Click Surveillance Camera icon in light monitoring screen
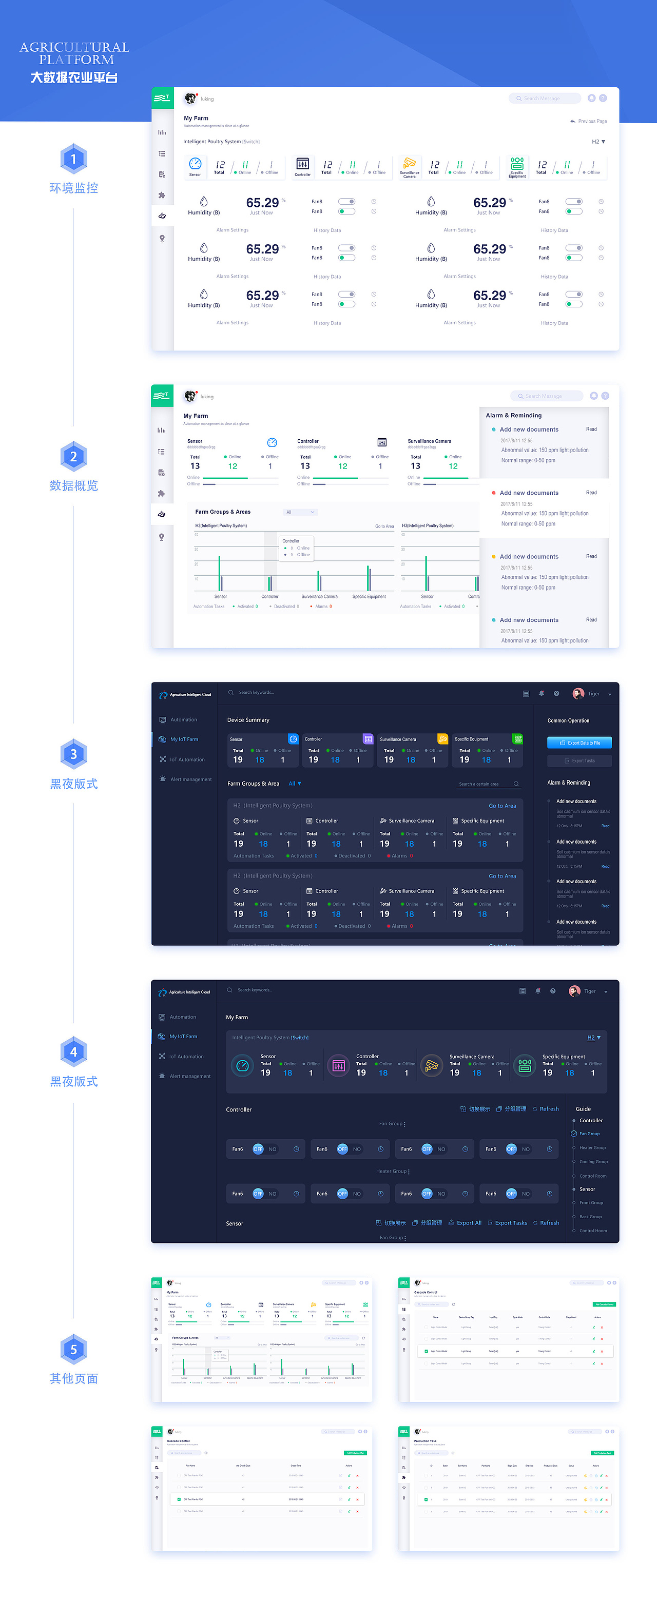 410,164
